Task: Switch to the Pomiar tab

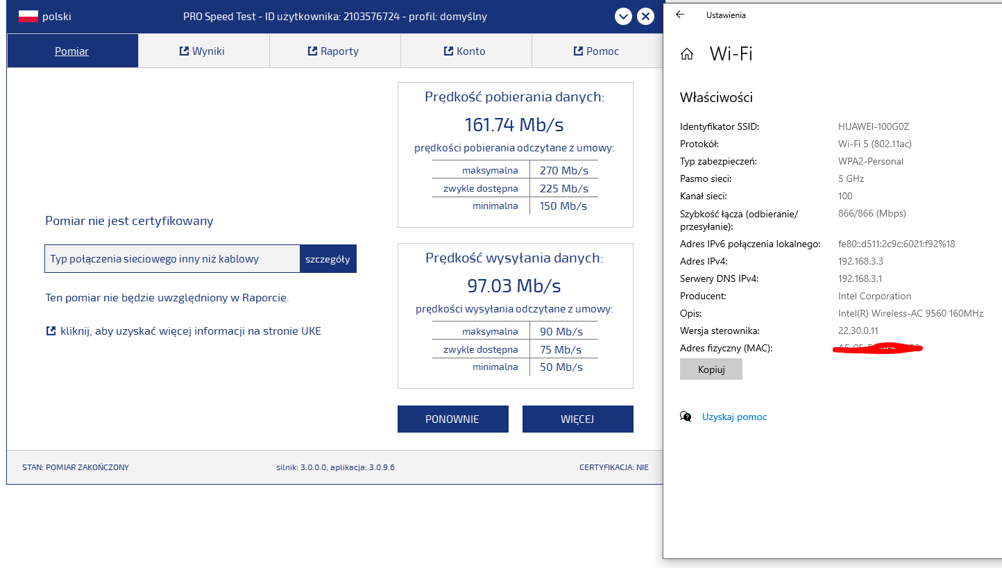Action: coord(72,51)
